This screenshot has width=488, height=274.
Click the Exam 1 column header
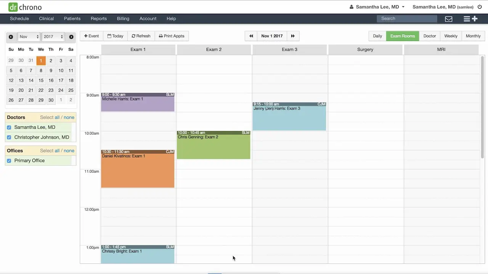(x=138, y=49)
